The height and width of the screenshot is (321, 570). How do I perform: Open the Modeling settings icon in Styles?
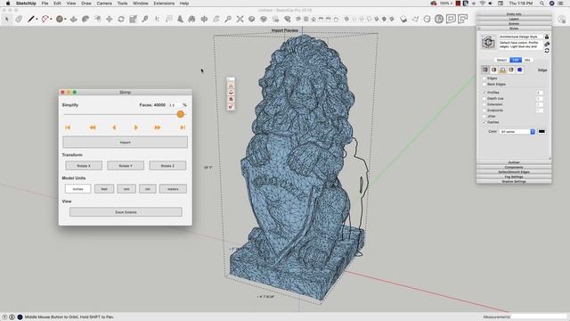pos(520,70)
